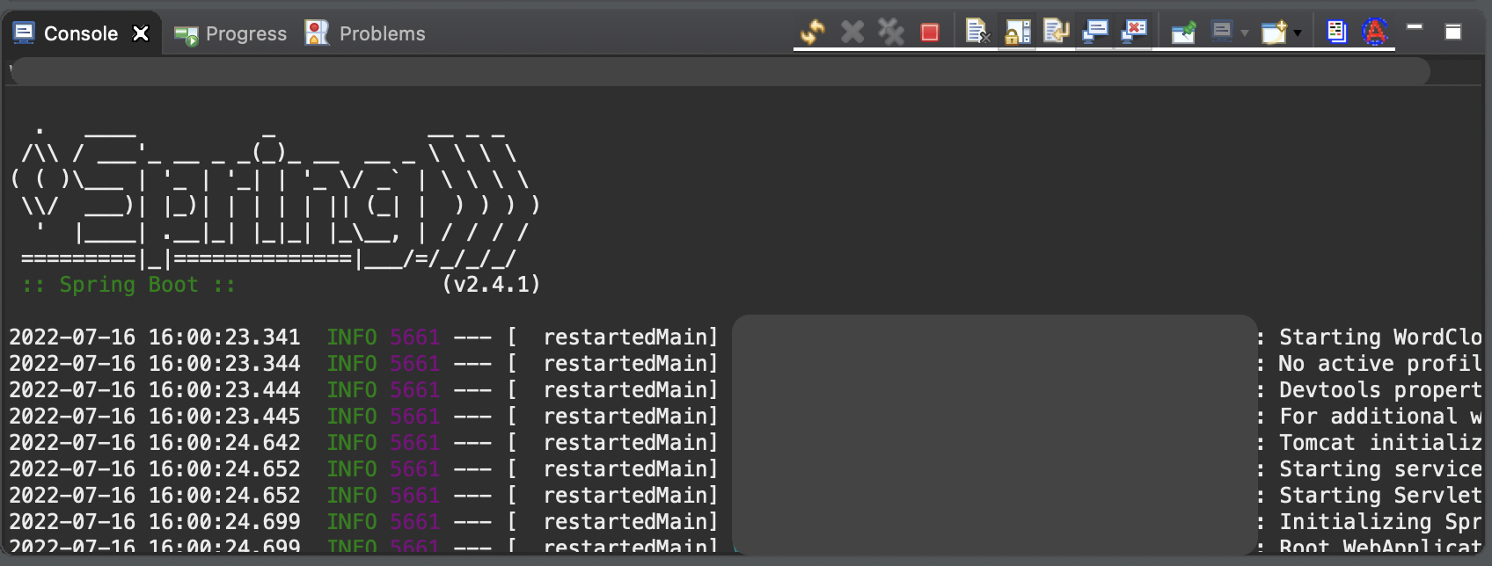Screen dimensions: 1492x566
Task: Click the colored-lines document icon
Action: pos(1336,33)
